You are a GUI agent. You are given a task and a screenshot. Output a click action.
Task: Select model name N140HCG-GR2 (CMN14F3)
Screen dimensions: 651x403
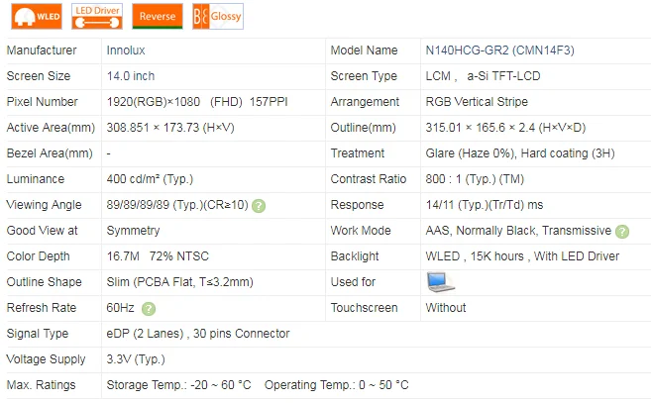499,50
